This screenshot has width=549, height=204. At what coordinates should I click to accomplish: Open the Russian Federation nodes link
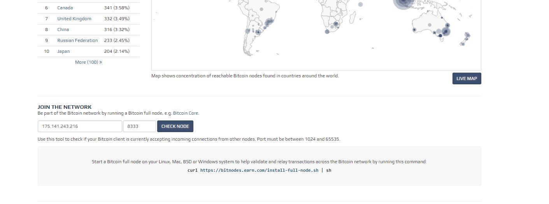[77, 40]
